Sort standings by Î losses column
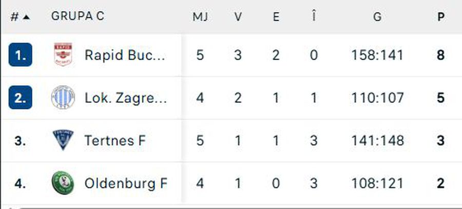Screen dimensions: 462x209 pos(314,16)
